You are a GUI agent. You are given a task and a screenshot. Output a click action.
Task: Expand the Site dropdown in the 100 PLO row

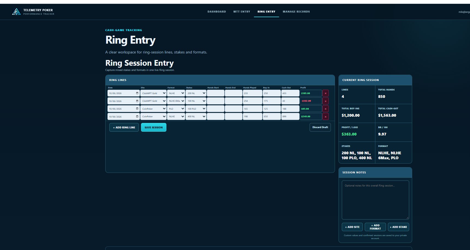coord(153,109)
